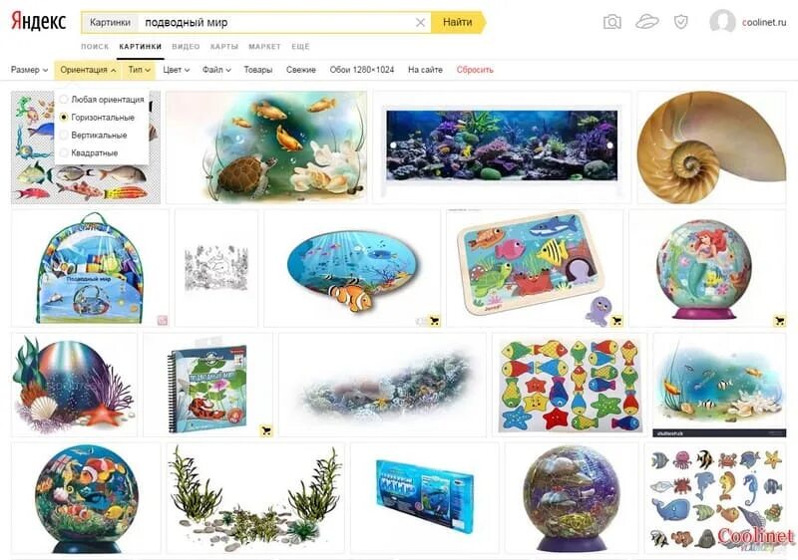Click the shield protection icon
This screenshot has height=560, width=798.
[681, 22]
